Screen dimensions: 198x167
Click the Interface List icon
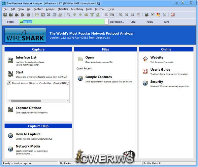[x=10, y=60]
